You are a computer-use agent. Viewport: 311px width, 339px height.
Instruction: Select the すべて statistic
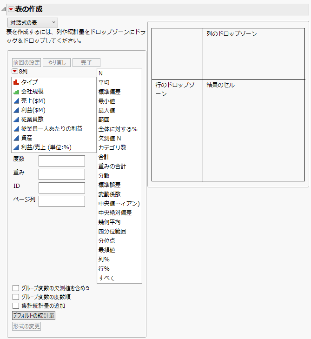(107, 278)
